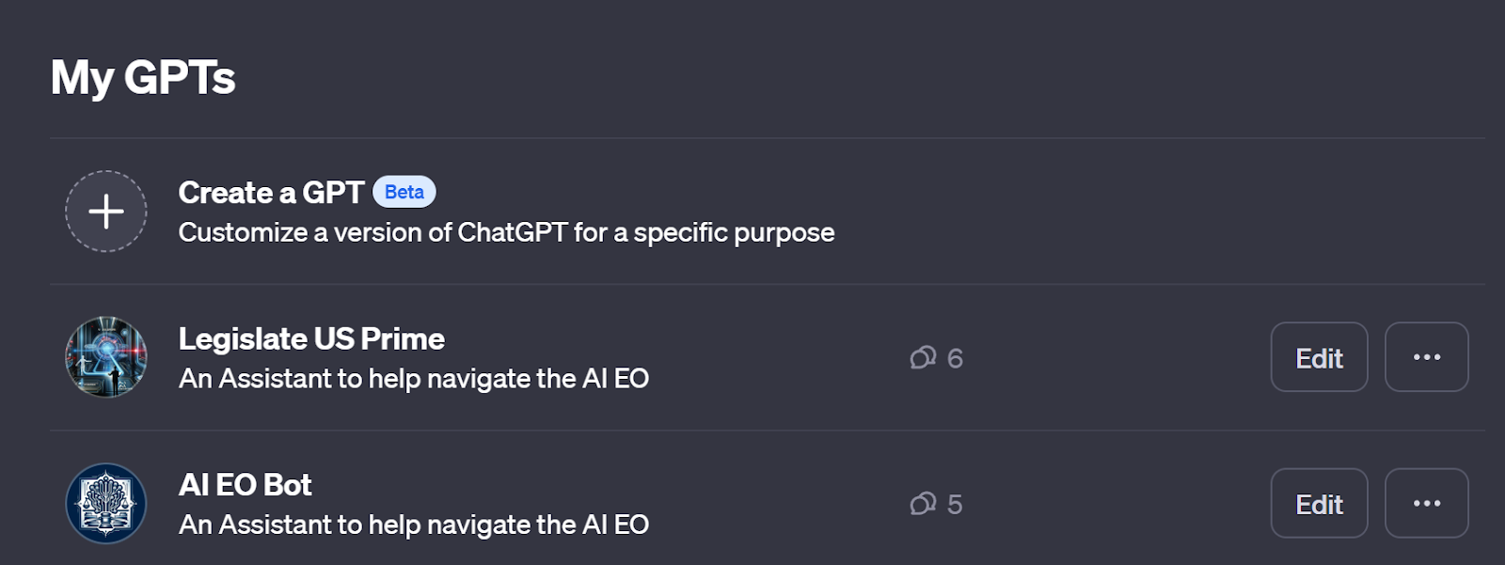Image resolution: width=1505 pixels, height=565 pixels.
Task: Click the Create a GPT title
Action: click(x=271, y=193)
